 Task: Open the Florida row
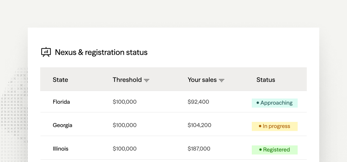click(x=173, y=102)
